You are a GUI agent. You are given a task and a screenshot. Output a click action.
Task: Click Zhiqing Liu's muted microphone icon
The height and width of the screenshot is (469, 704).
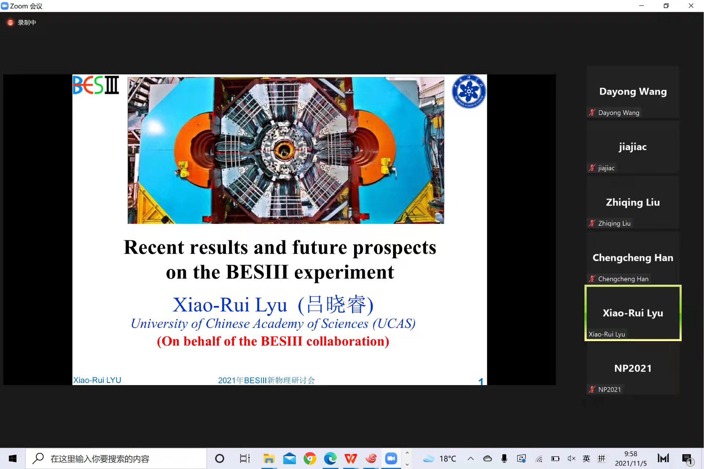pyautogui.click(x=592, y=223)
